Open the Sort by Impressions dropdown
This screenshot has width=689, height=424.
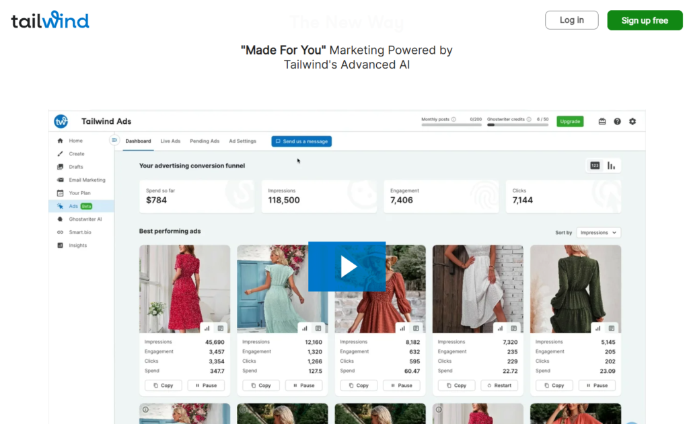click(x=598, y=232)
